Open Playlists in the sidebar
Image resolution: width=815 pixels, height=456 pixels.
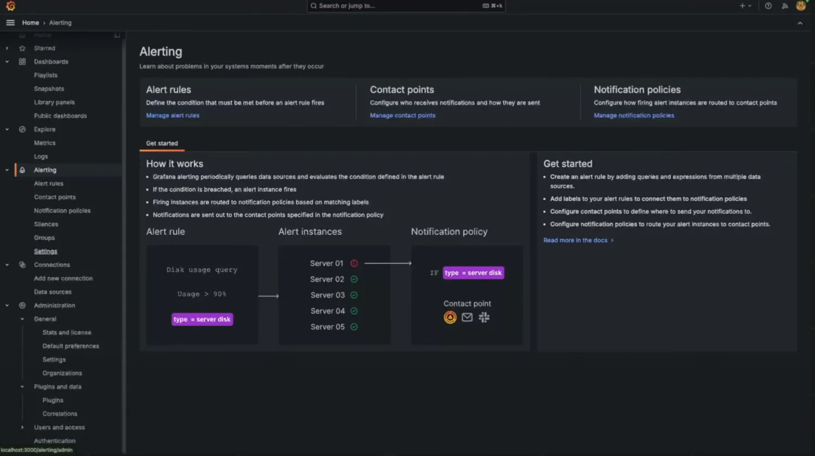46,76
